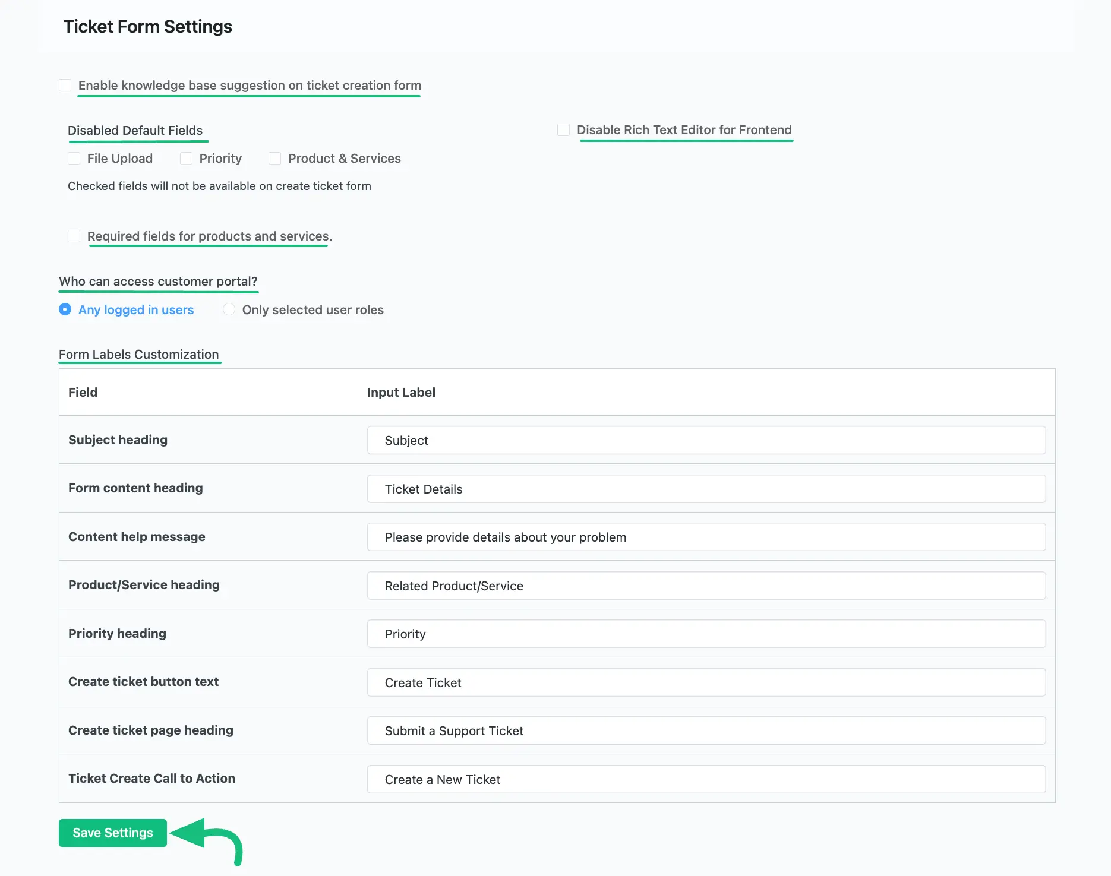Click the Form content heading label
Viewport: 1111px width, 876px height.
[135, 488]
